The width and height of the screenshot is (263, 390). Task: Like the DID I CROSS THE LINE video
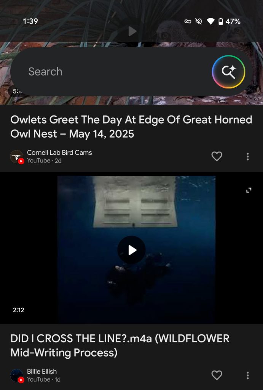coord(217,375)
